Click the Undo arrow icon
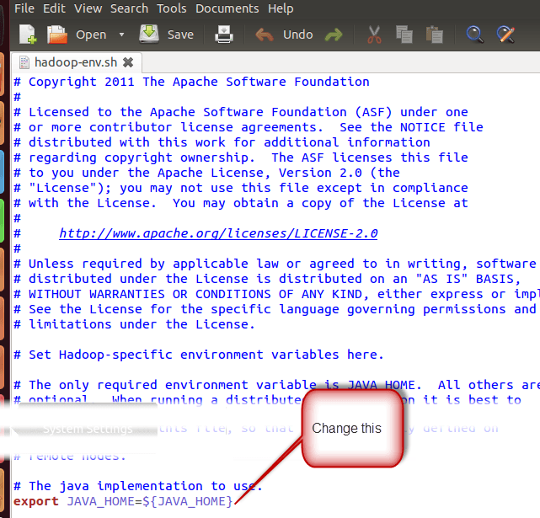This screenshot has height=518, width=540. pyautogui.click(x=265, y=35)
